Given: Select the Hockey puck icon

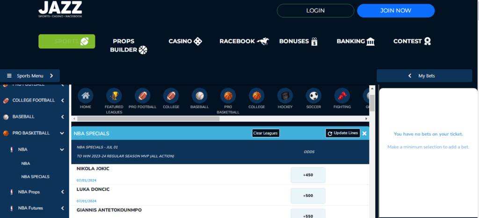Looking at the screenshot, I should coord(285,96).
